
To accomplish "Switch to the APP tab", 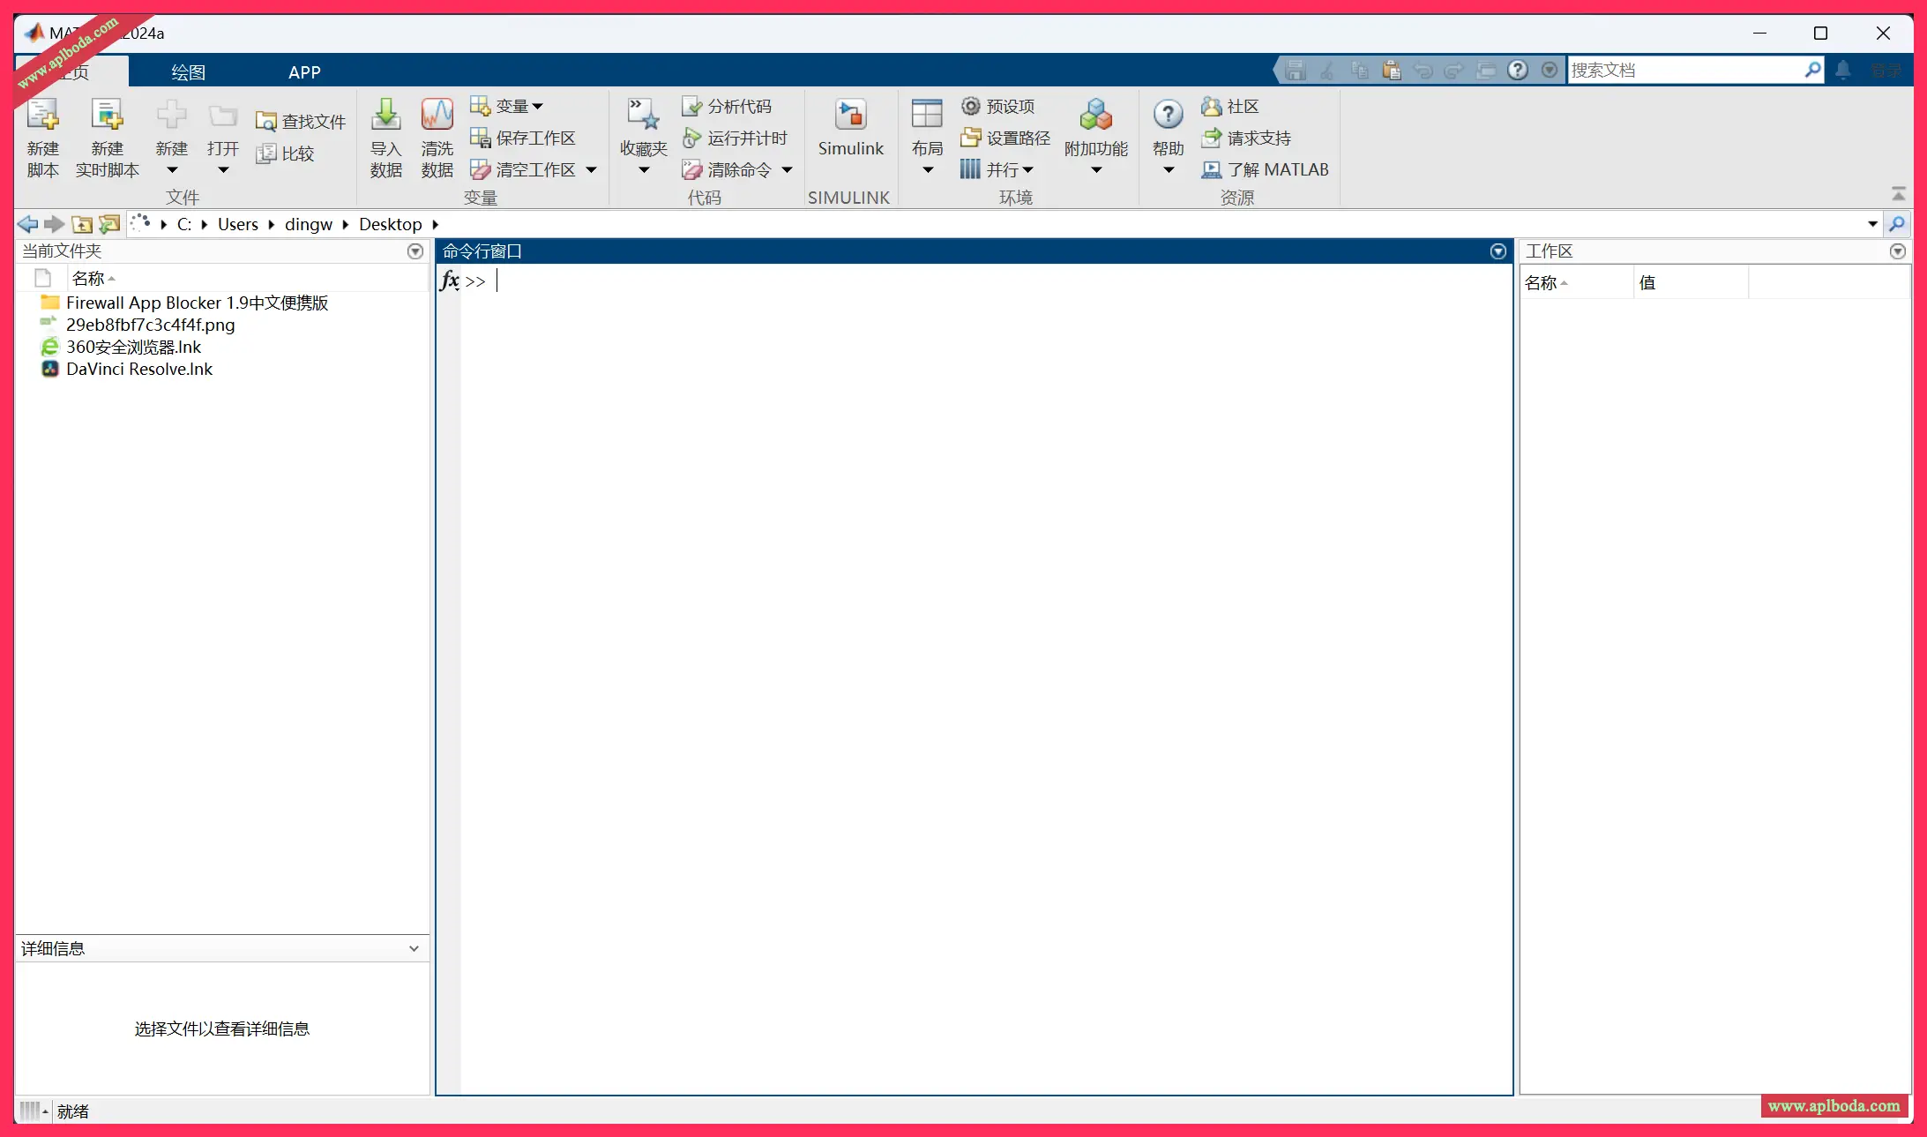I will pos(304,72).
